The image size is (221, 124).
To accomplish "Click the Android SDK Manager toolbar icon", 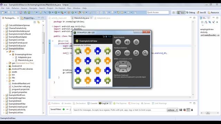I will pyautogui.click(x=25, y=12).
